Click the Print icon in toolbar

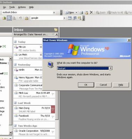[82, 13]
